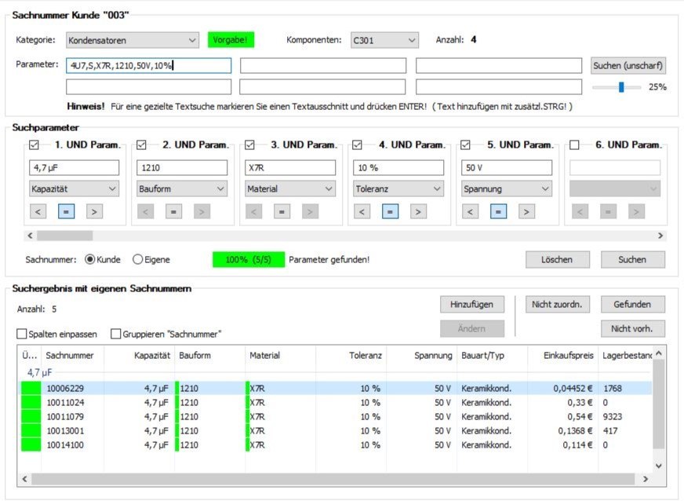This screenshot has width=684, height=501.
Task: Click Suchen (unscharf) button
Action: point(628,65)
